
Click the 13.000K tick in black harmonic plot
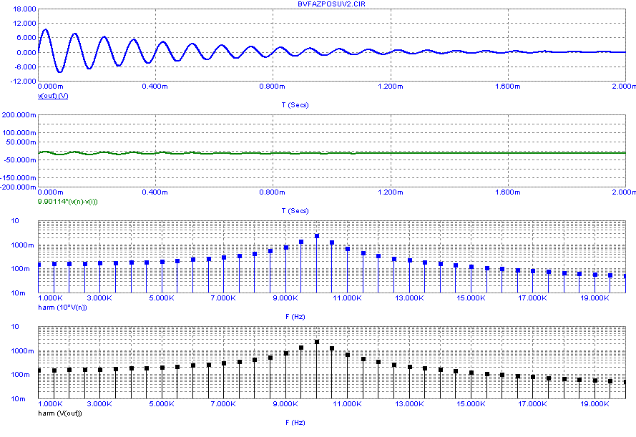(x=409, y=404)
